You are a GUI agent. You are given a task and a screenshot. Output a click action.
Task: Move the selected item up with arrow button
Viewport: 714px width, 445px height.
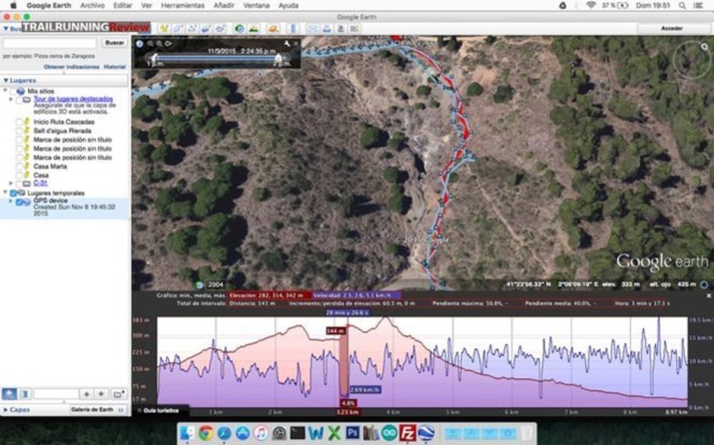87,393
